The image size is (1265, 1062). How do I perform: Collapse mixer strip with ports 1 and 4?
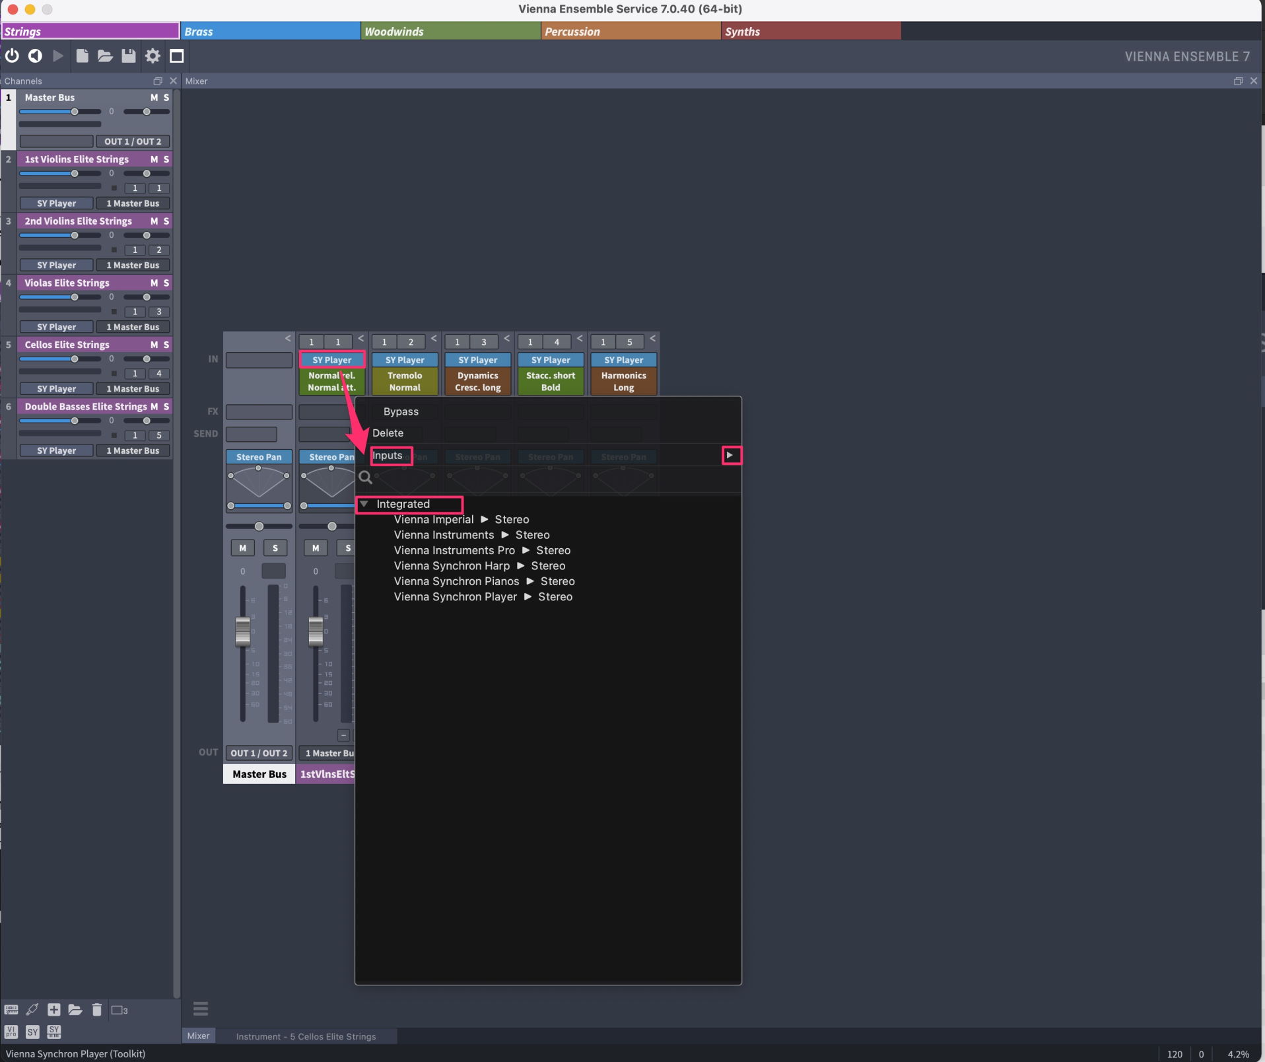[580, 339]
